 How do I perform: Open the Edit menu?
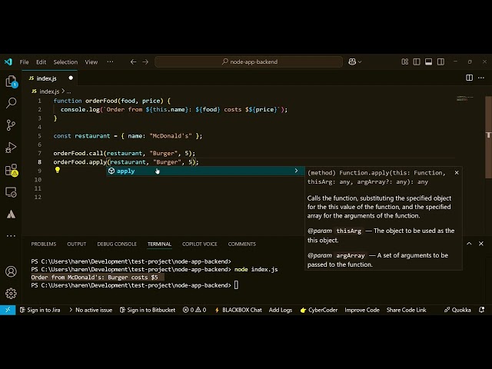click(41, 61)
